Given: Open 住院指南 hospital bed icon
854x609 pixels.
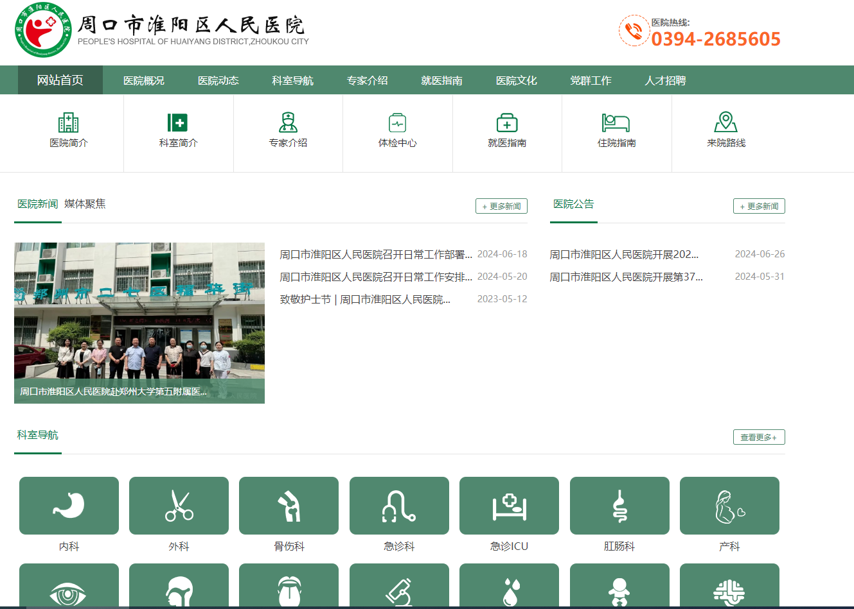Looking at the screenshot, I should pos(616,122).
